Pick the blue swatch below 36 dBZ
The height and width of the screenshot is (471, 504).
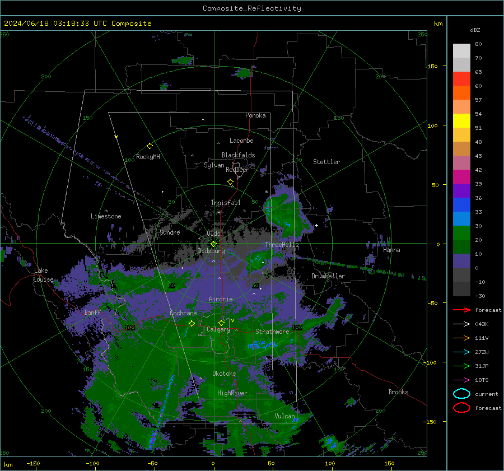[461, 205]
